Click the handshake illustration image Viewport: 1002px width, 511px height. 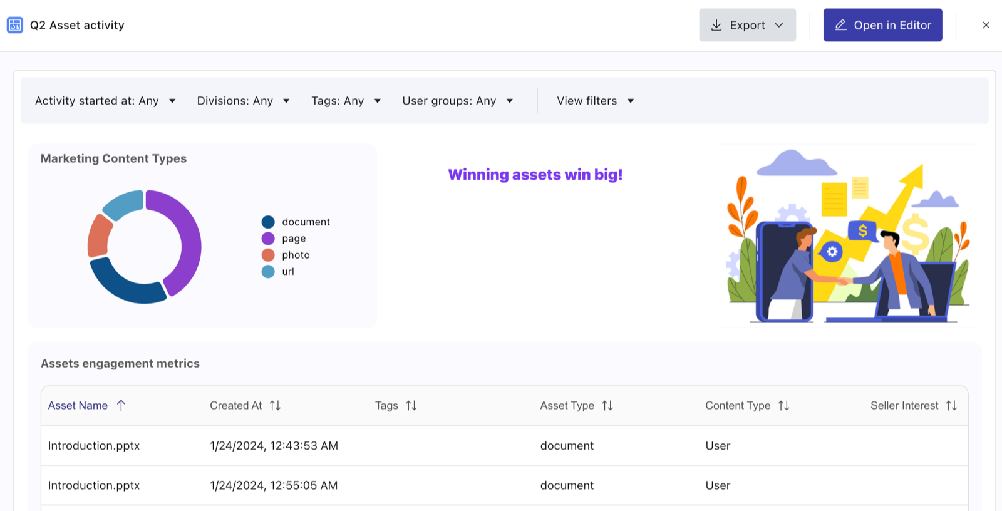coord(847,236)
